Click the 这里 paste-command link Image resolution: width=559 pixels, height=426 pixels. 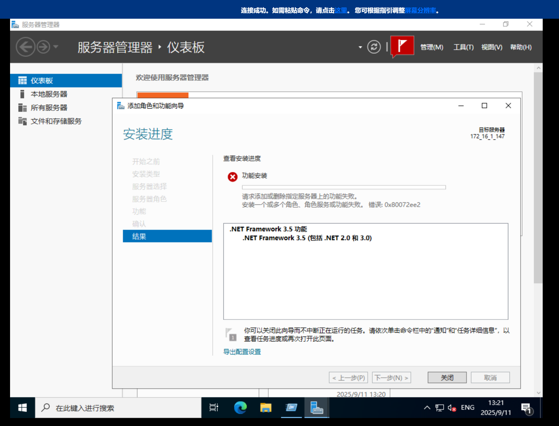[x=341, y=10]
